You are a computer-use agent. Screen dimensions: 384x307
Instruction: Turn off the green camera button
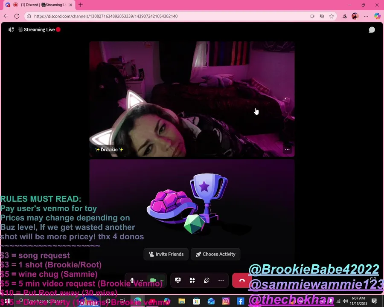pos(153,280)
